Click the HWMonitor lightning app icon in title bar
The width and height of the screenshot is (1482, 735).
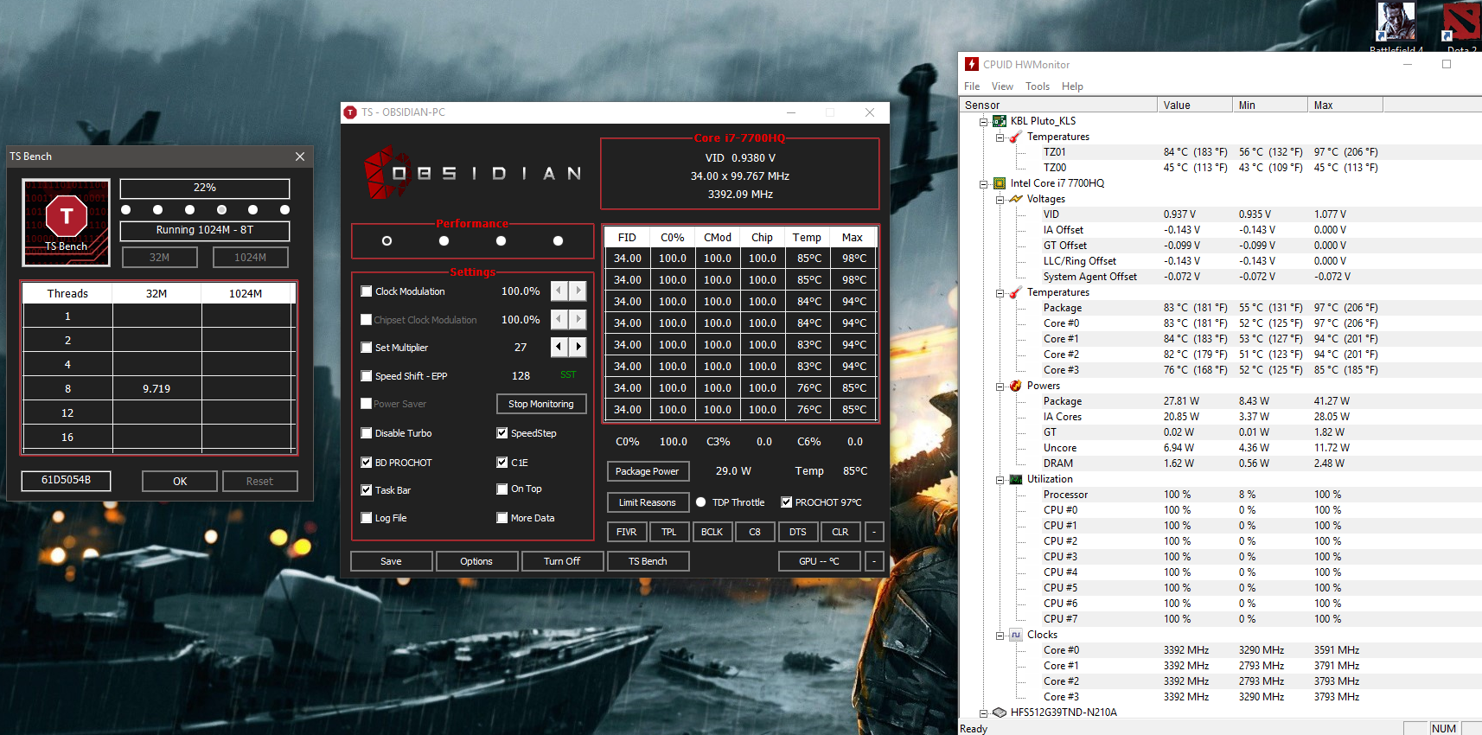972,64
